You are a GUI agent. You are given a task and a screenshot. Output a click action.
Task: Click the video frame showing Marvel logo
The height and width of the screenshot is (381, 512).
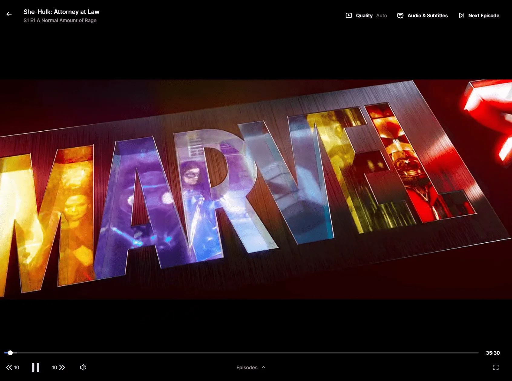[x=256, y=189]
